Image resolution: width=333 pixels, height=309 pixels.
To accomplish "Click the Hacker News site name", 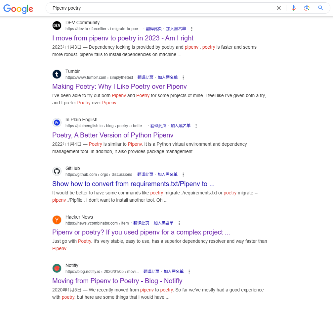I will click(x=79, y=217).
